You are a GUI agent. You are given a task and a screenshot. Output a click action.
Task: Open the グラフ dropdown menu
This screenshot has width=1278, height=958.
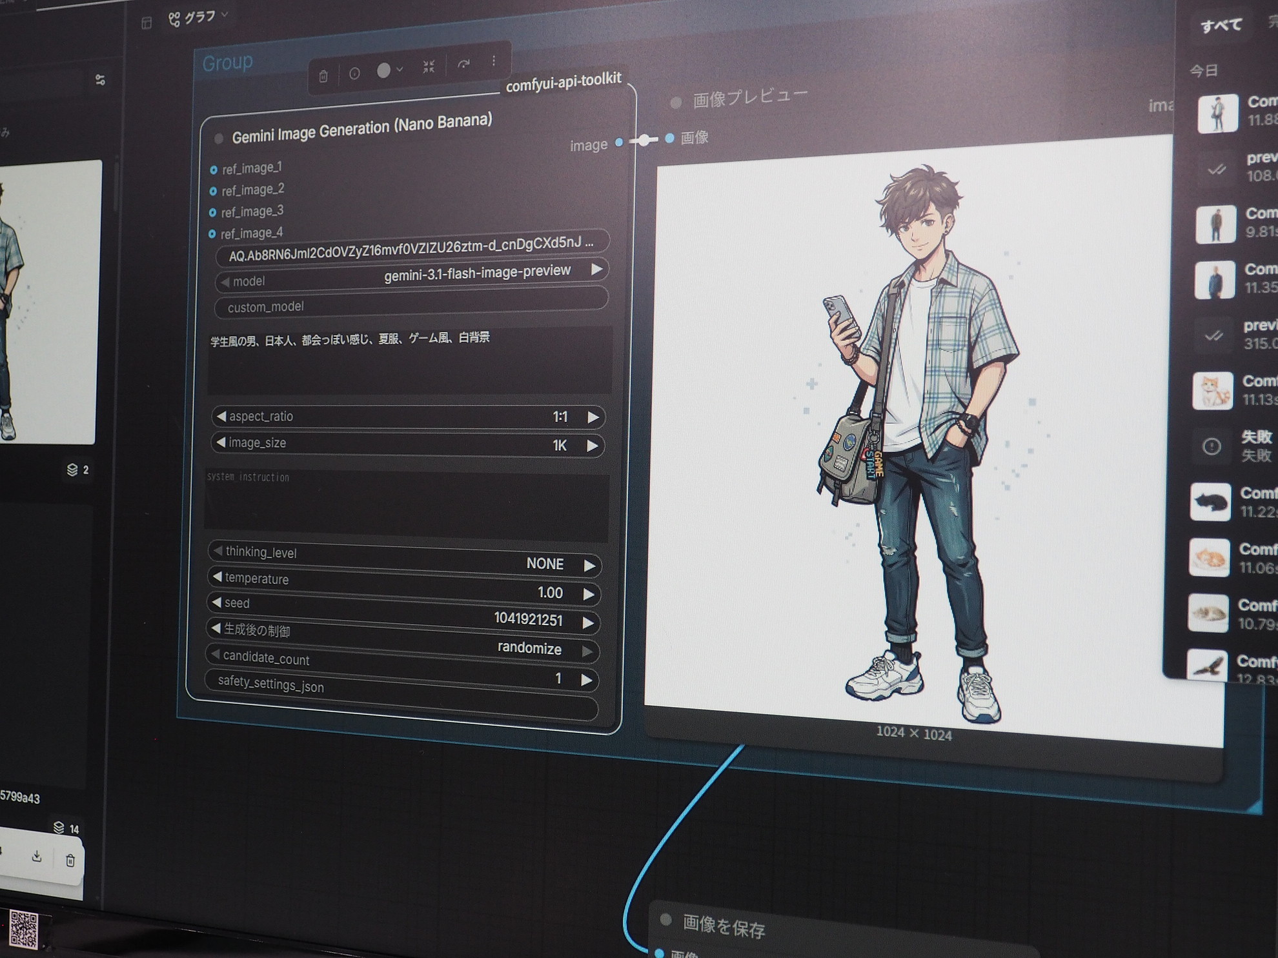click(198, 17)
